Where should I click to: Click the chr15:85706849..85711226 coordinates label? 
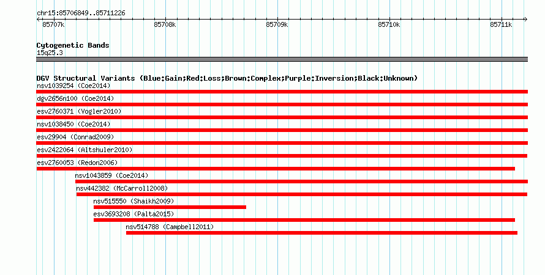point(81,13)
